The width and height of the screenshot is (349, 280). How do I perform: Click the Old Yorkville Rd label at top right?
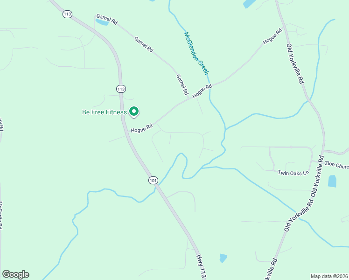pyautogui.click(x=295, y=63)
